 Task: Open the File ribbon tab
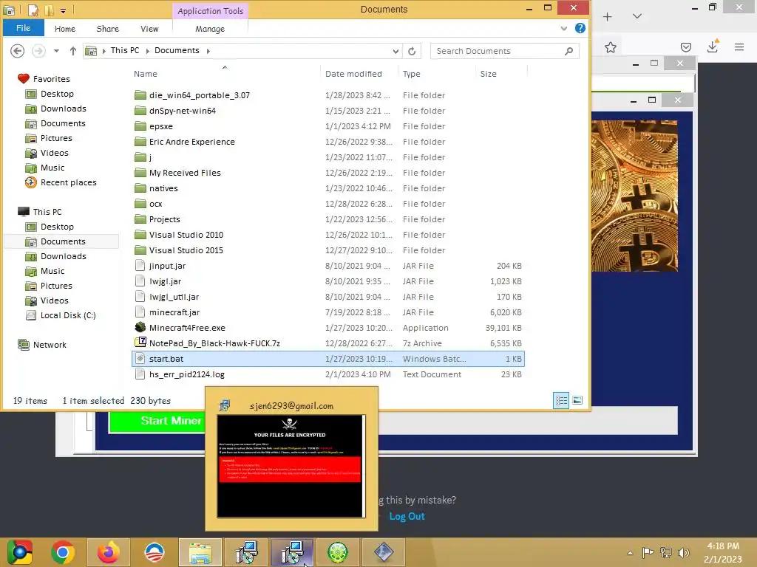23,28
